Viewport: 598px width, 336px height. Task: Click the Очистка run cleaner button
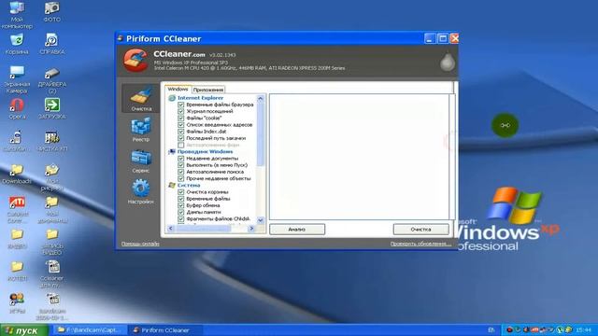point(420,230)
